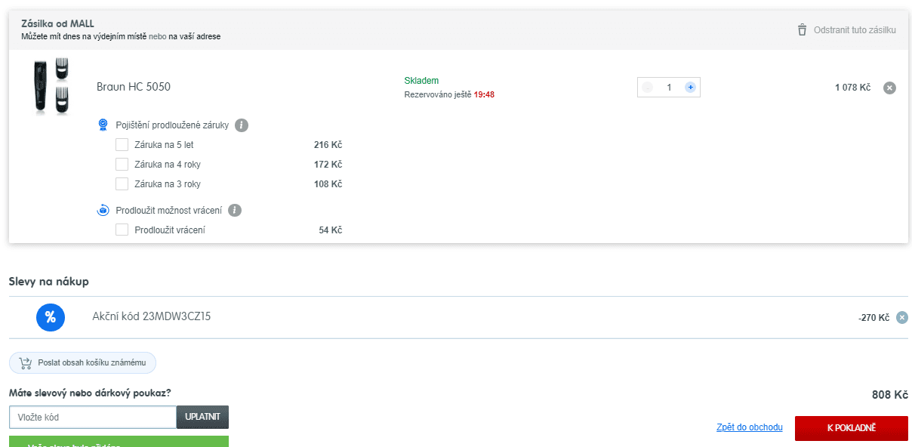This screenshot has width=912, height=447.
Task: Click the green discount confirmation bar
Action: coord(119,442)
